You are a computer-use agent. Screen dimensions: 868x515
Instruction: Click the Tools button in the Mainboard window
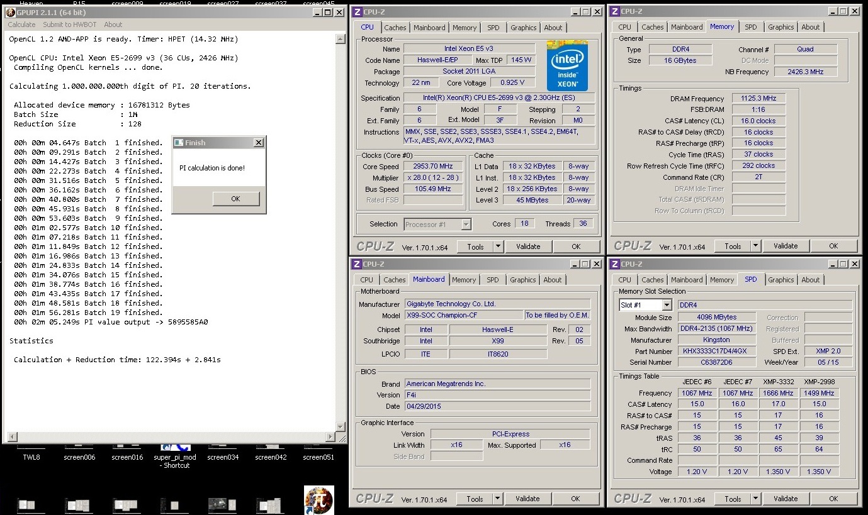475,499
